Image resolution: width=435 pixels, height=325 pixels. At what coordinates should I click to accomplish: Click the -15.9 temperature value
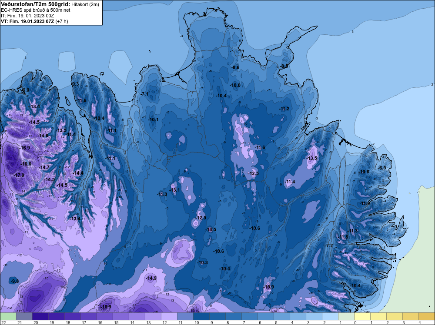click(268, 287)
